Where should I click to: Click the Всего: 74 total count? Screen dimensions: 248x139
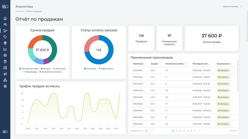pos(233,131)
